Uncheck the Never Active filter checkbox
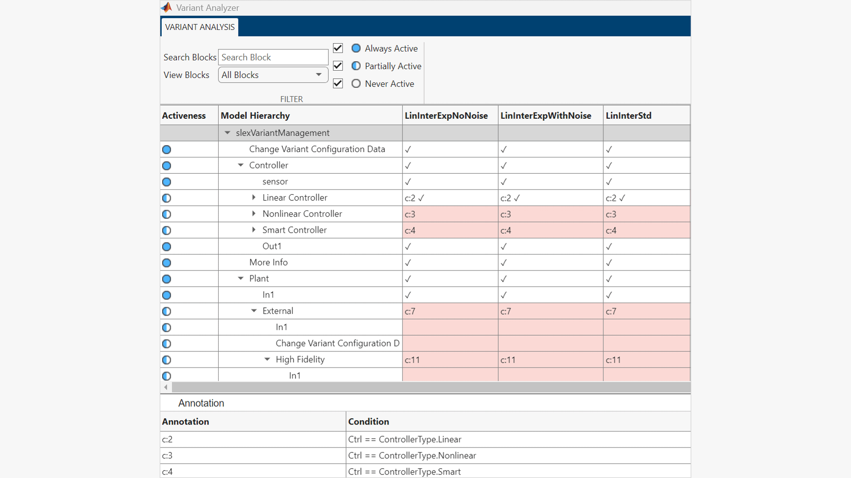 338,83
